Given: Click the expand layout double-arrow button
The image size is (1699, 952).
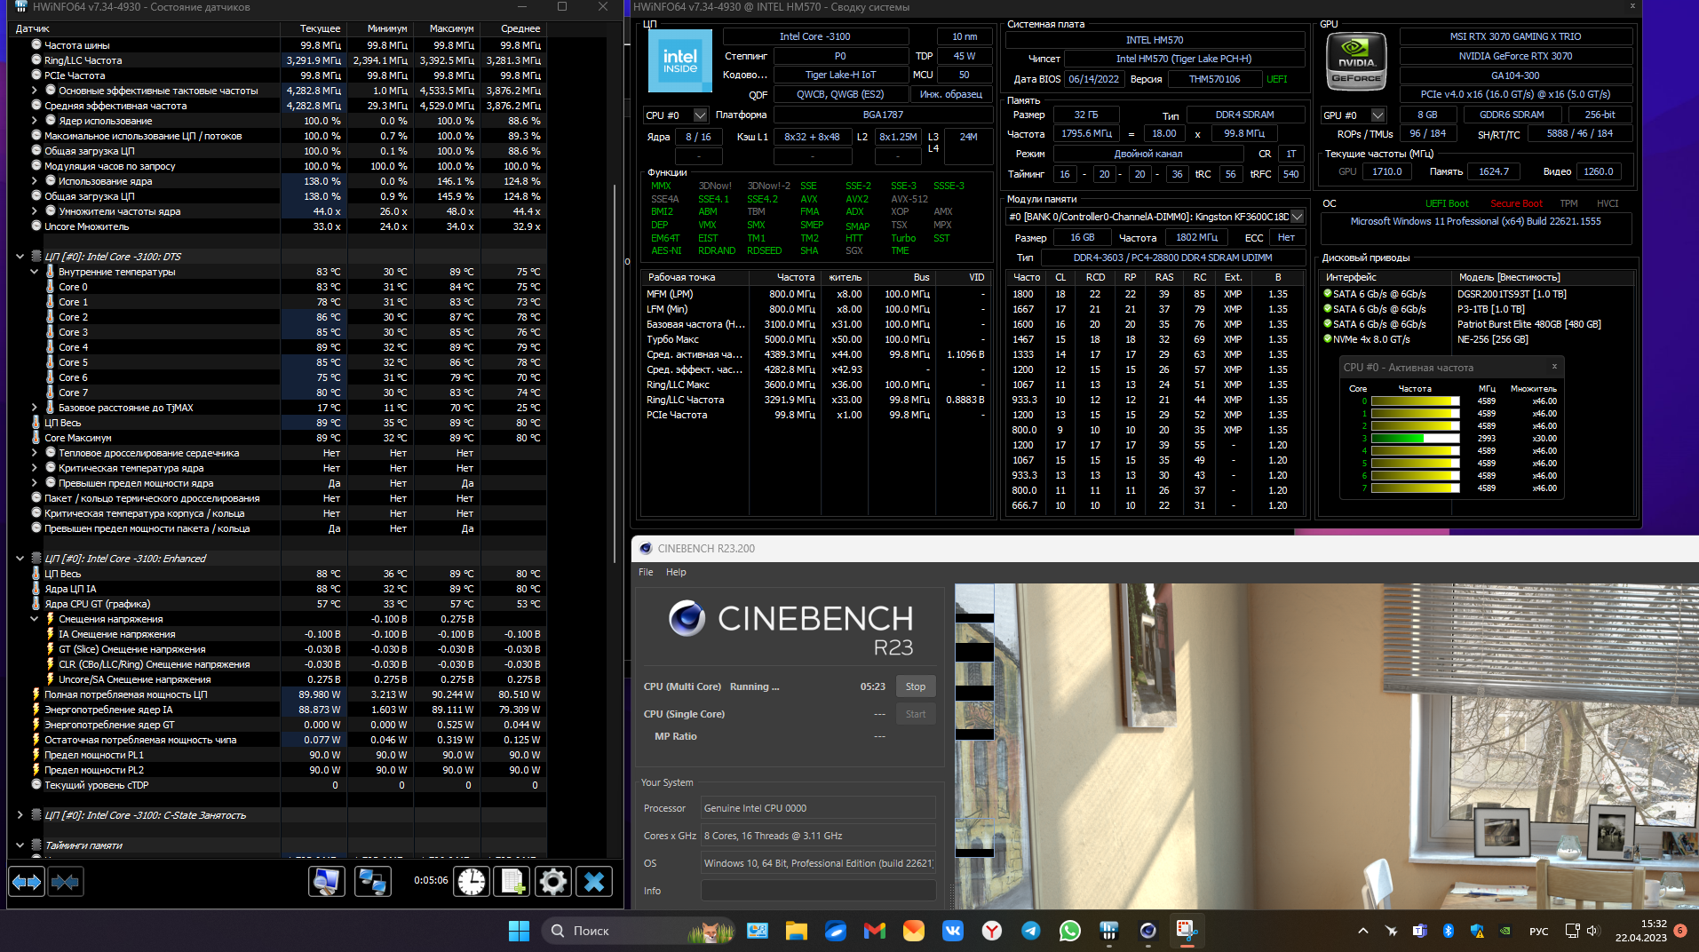Looking at the screenshot, I should click(27, 882).
